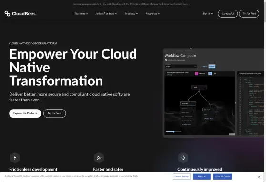Open the branch dropdown showing main
The height and width of the screenshot is (182, 266).
pyautogui.click(x=181, y=66)
